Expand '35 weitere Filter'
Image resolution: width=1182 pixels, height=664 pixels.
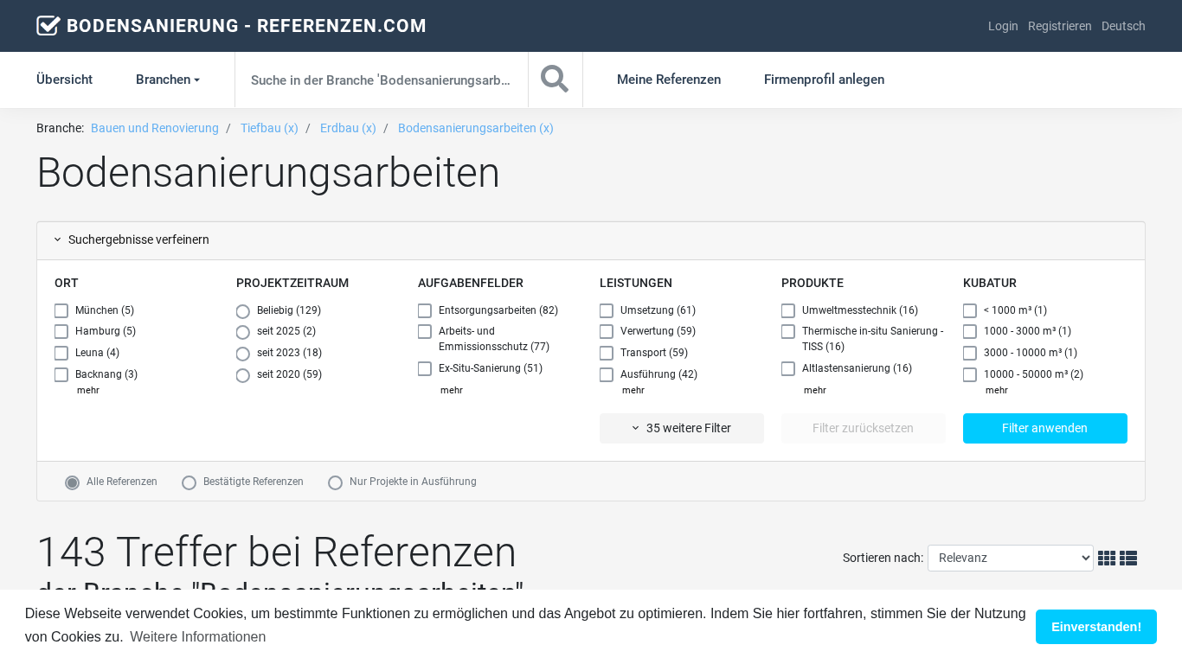pyautogui.click(x=681, y=428)
